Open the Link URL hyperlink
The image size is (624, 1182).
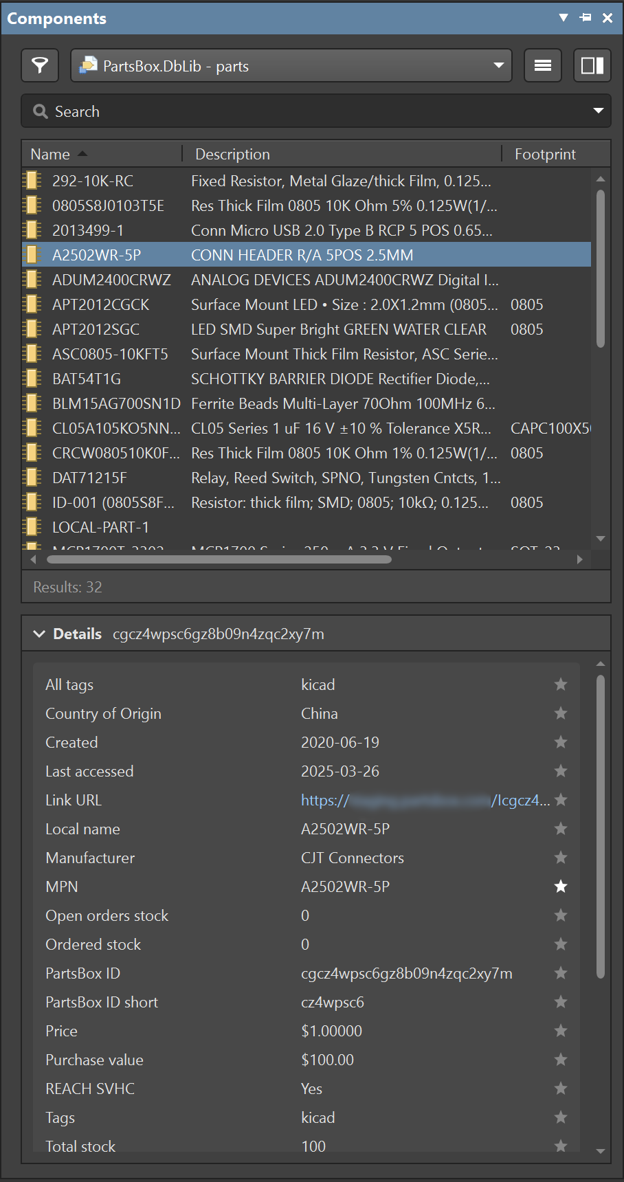425,800
